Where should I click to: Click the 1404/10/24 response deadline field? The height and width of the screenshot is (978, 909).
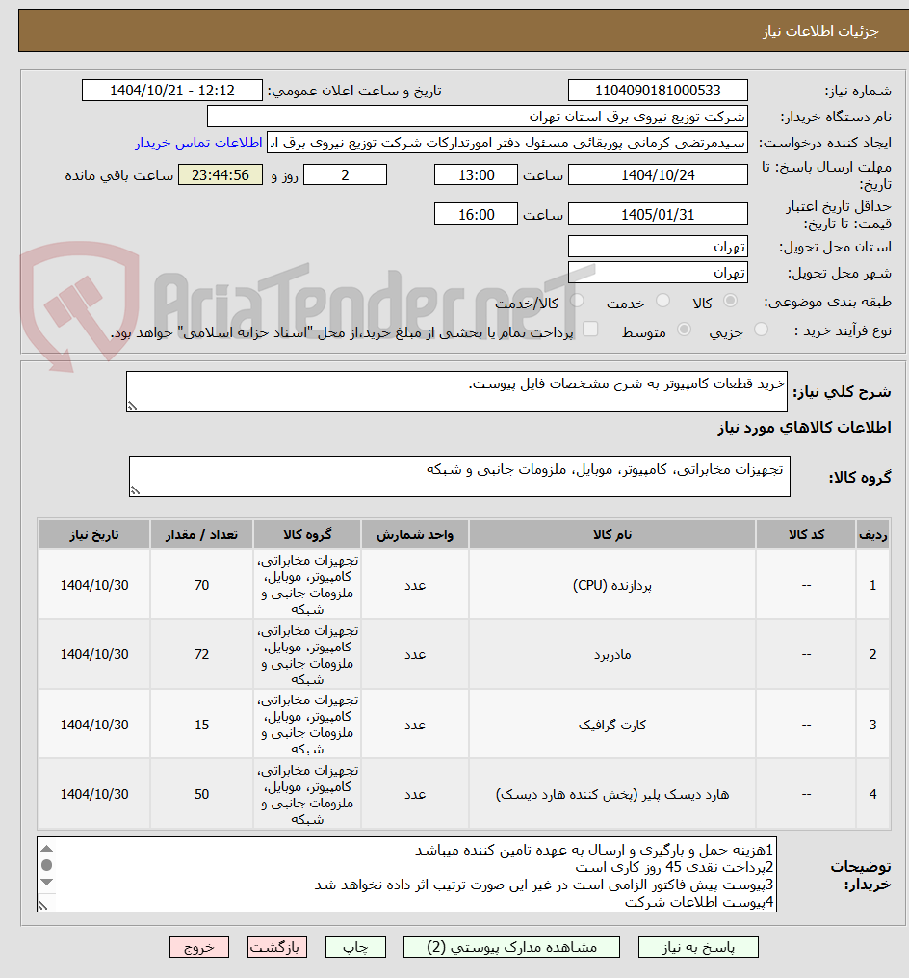pyautogui.click(x=658, y=174)
